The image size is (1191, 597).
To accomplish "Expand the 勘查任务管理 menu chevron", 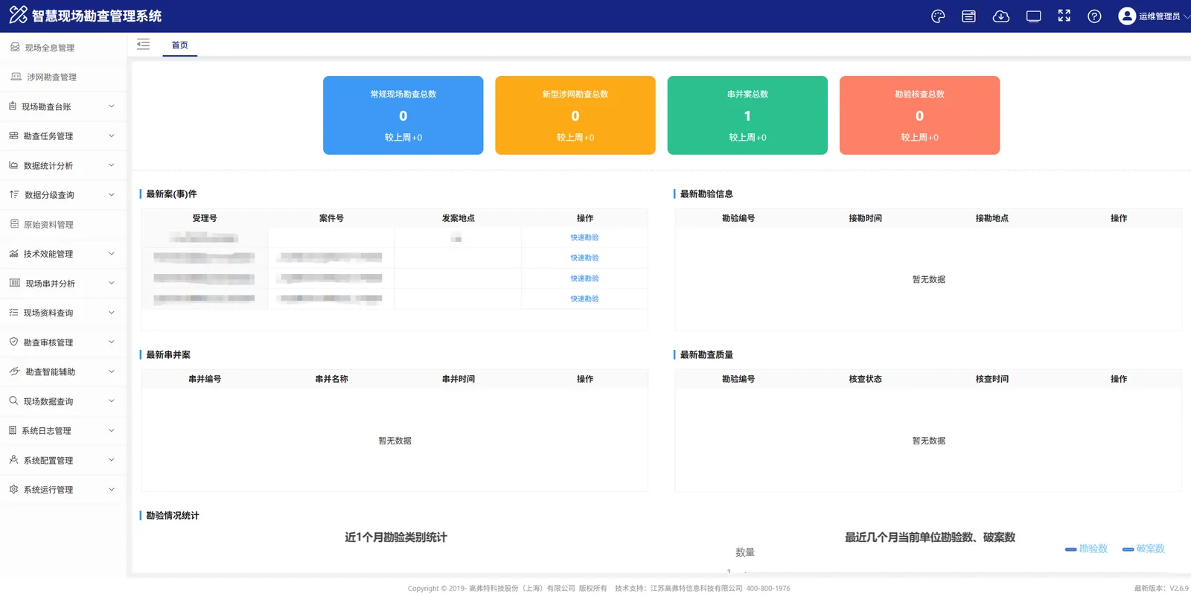I will [x=112, y=135].
